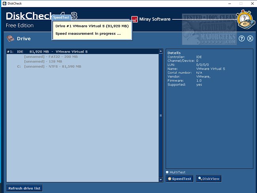Start the SpeedTest button
The width and height of the screenshot is (257, 193).
tap(180, 179)
